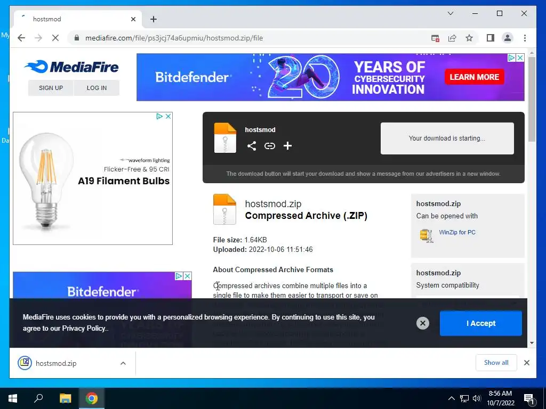Image resolution: width=546 pixels, height=409 pixels.
Task: Click the hostsmod title in the dark download panel
Action: tap(260, 130)
